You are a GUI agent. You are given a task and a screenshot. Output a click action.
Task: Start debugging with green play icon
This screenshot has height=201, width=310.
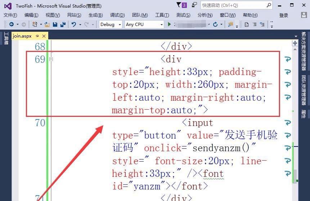(x=169, y=25)
